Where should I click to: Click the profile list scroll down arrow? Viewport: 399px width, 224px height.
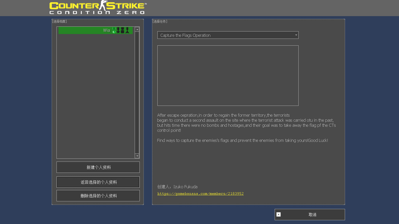click(137, 156)
